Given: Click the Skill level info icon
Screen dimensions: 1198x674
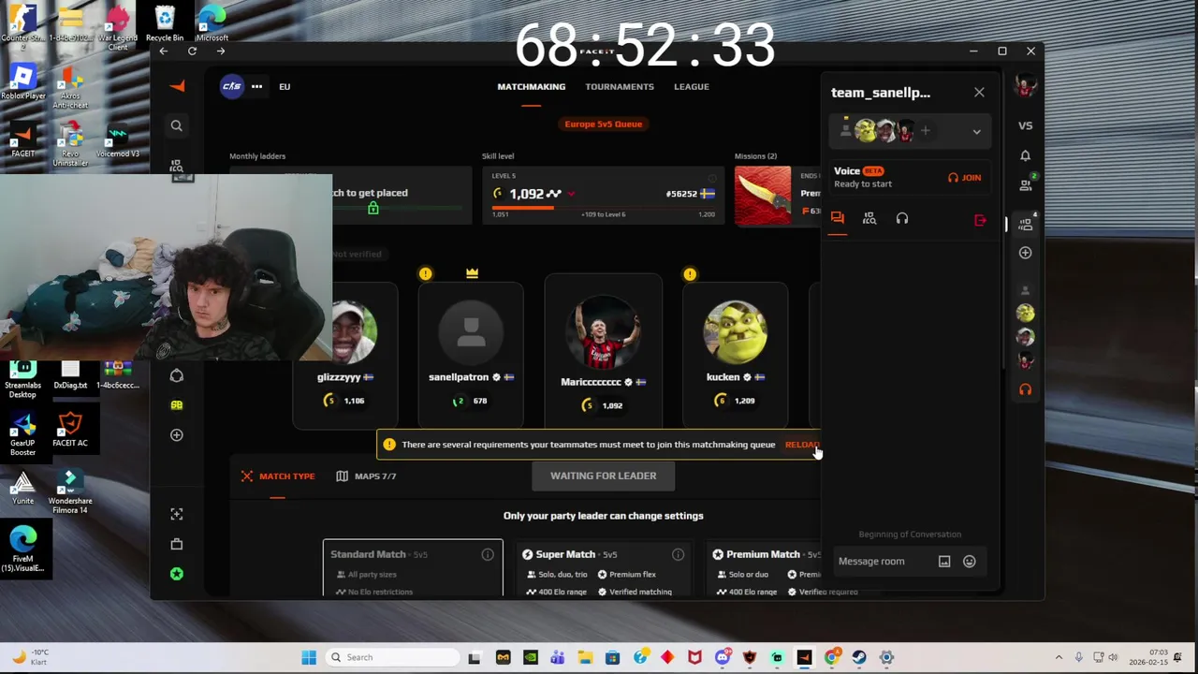Looking at the screenshot, I should [x=712, y=177].
